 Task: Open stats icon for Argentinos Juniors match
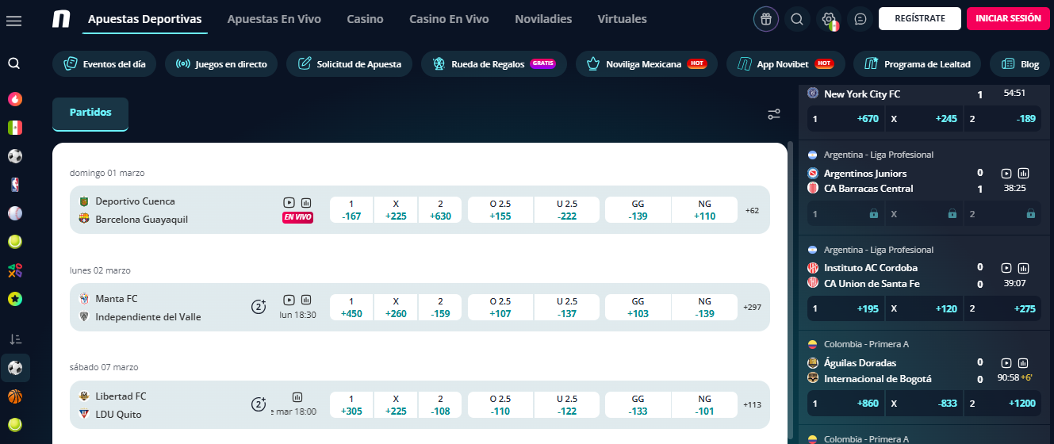[1024, 174]
